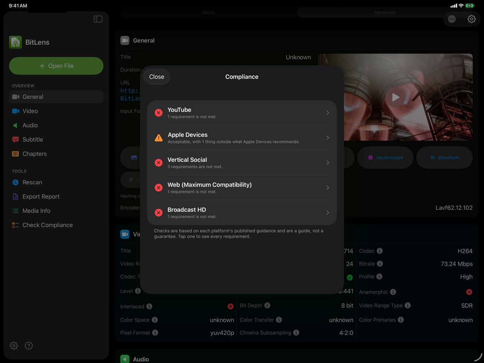The image size is (484, 363).
Task: Show info for Bitrate field
Action: tap(380, 264)
